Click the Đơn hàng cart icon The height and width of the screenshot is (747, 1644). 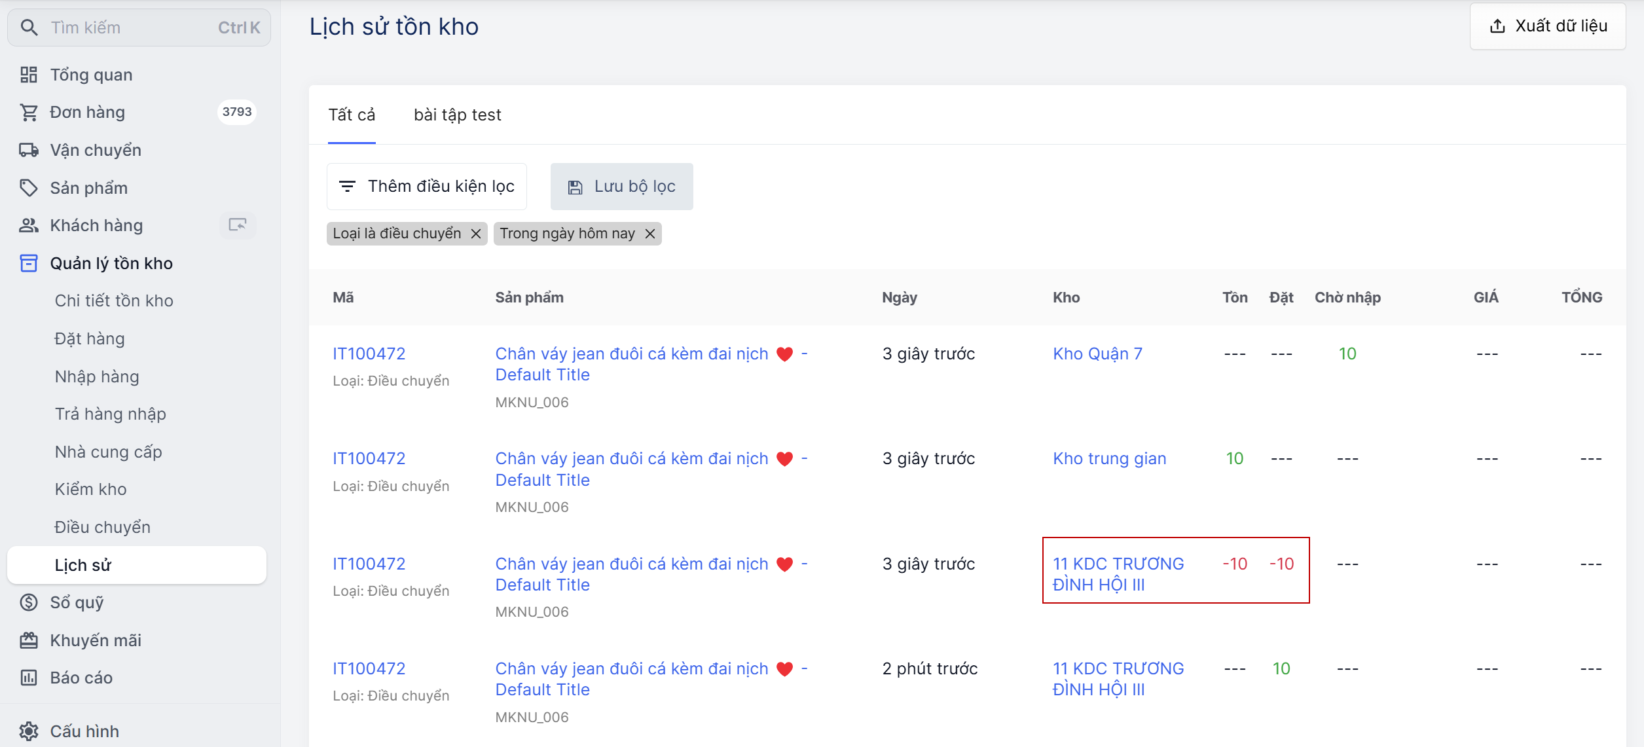(28, 113)
